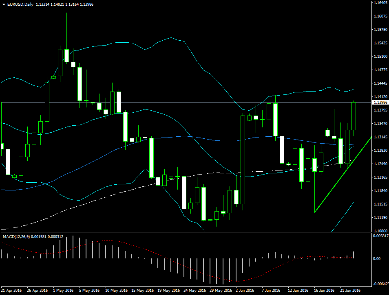Click the MACD scale value -0.006423
Screen dimensions: 389x295
[x=381, y=284]
